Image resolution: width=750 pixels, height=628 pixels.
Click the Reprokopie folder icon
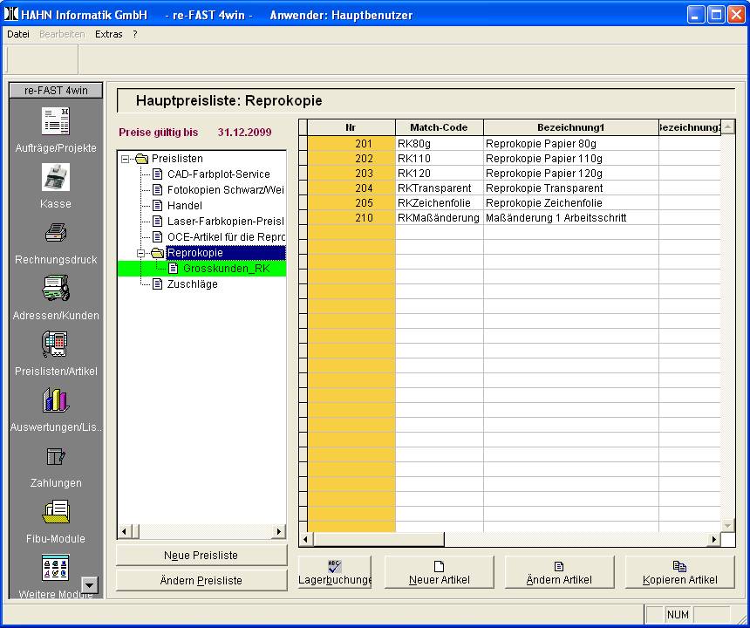157,253
